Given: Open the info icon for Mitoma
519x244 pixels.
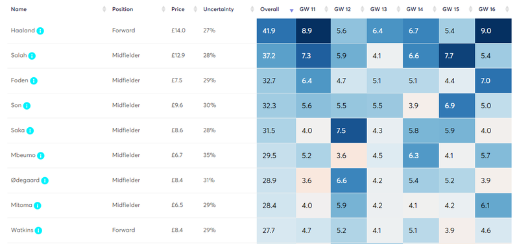Looking at the screenshot, I should point(38,206).
